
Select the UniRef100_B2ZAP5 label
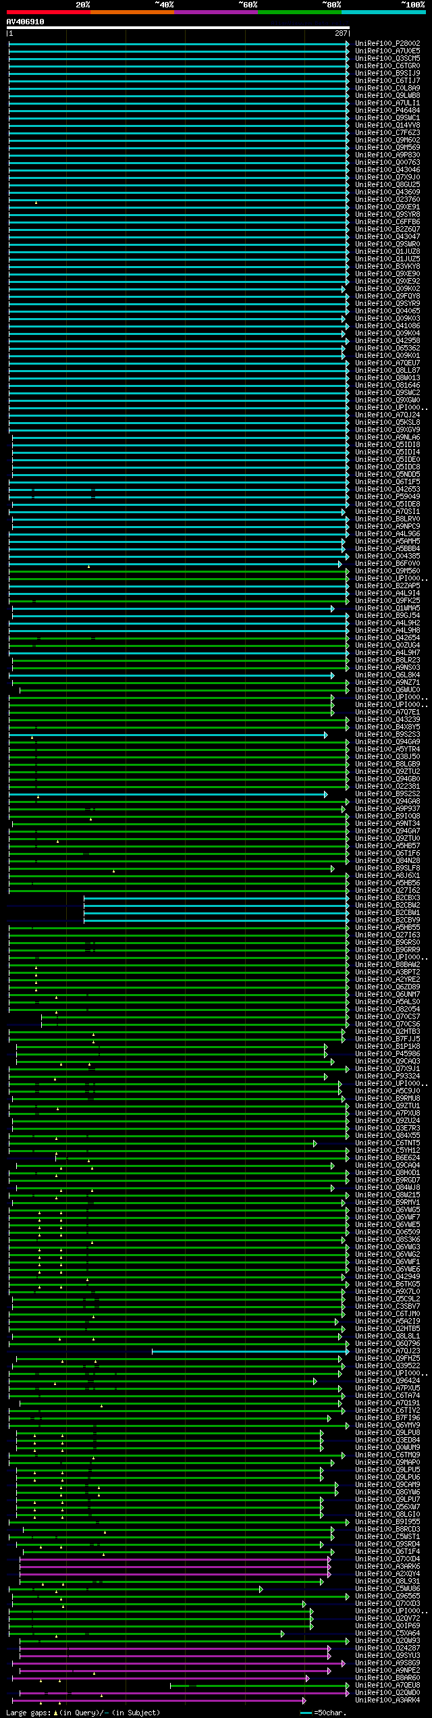pyautogui.click(x=387, y=586)
